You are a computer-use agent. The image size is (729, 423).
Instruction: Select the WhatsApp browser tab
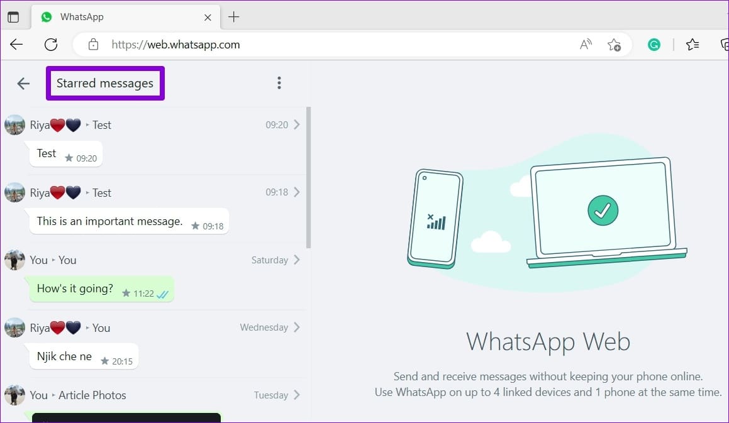pyautogui.click(x=126, y=17)
